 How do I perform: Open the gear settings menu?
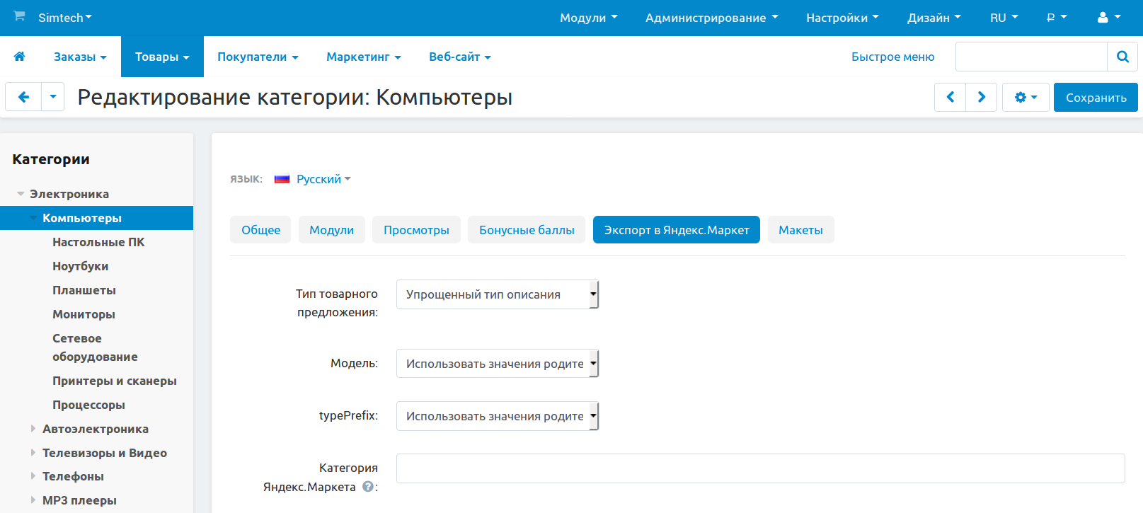1025,97
